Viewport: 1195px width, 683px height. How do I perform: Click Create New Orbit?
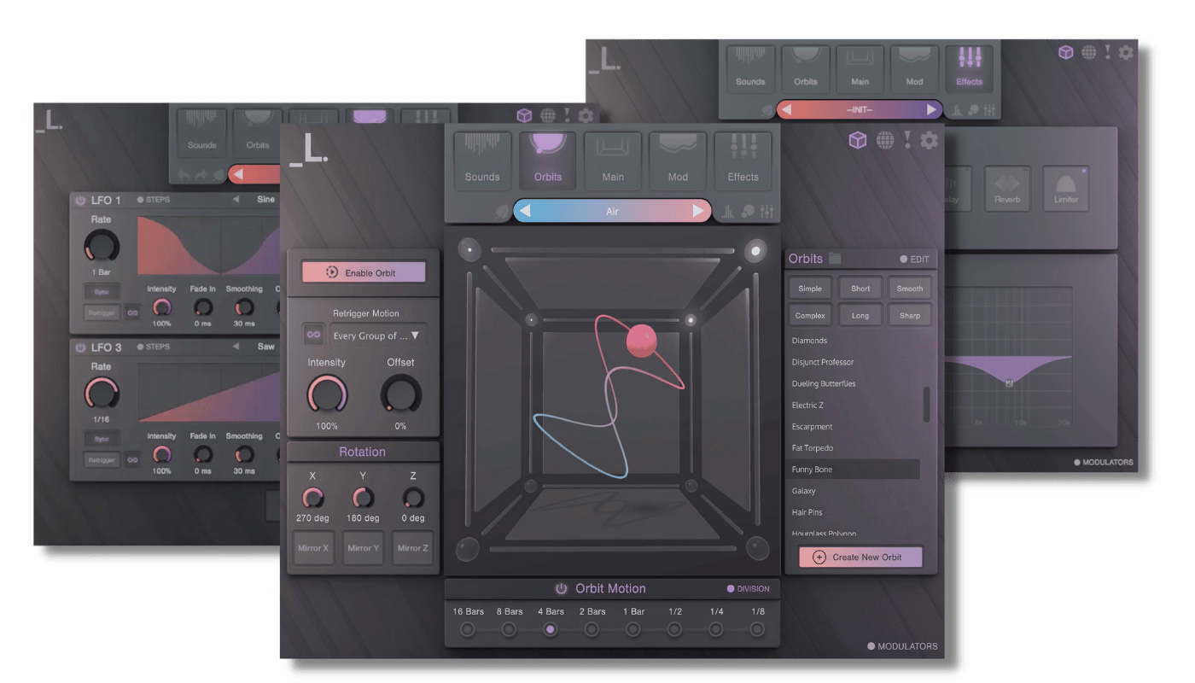[861, 557]
